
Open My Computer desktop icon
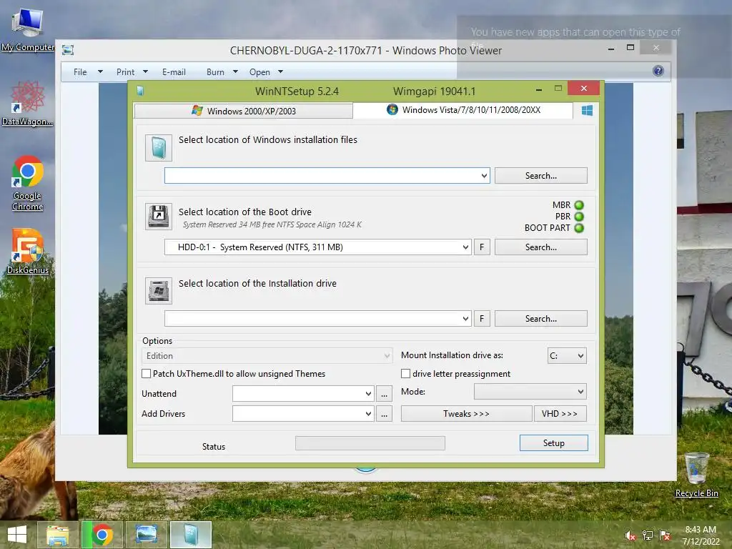pyautogui.click(x=28, y=29)
